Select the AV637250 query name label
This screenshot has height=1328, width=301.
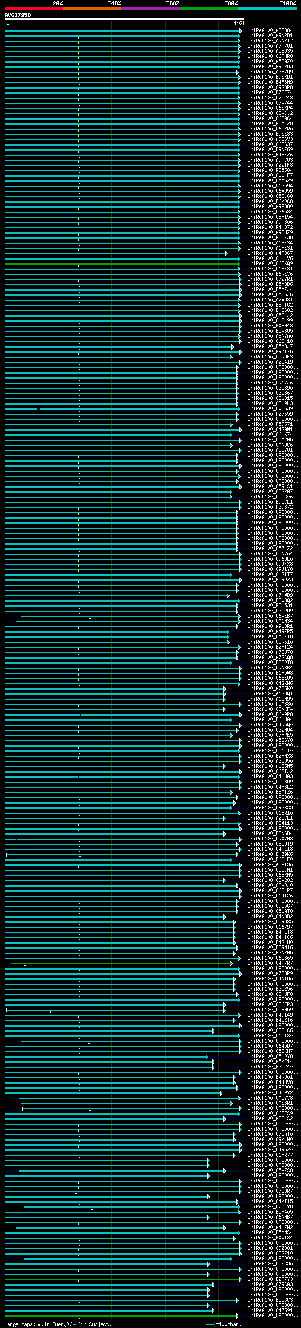[x=17, y=15]
